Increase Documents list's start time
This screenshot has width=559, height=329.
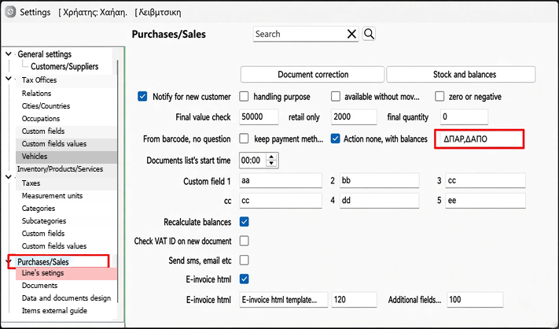272,157
